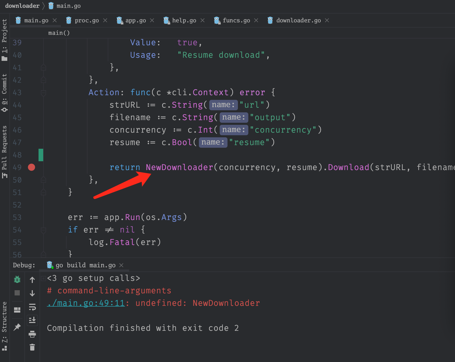Click the log.Fatal call on line 55
The height and width of the screenshot is (362, 455).
point(112,242)
